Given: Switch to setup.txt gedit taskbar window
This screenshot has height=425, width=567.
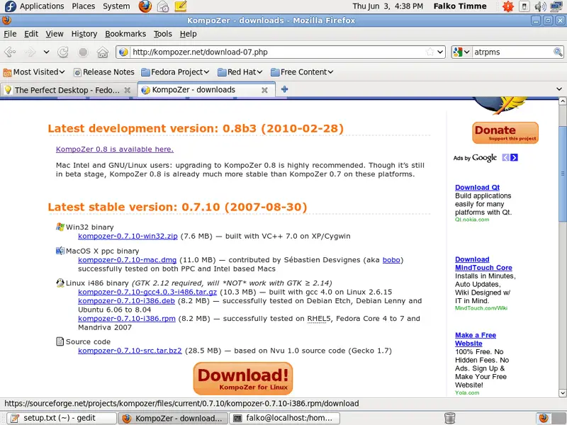Looking at the screenshot, I should tap(62, 418).
